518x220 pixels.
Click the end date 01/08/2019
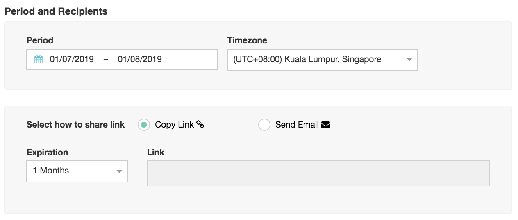point(140,60)
